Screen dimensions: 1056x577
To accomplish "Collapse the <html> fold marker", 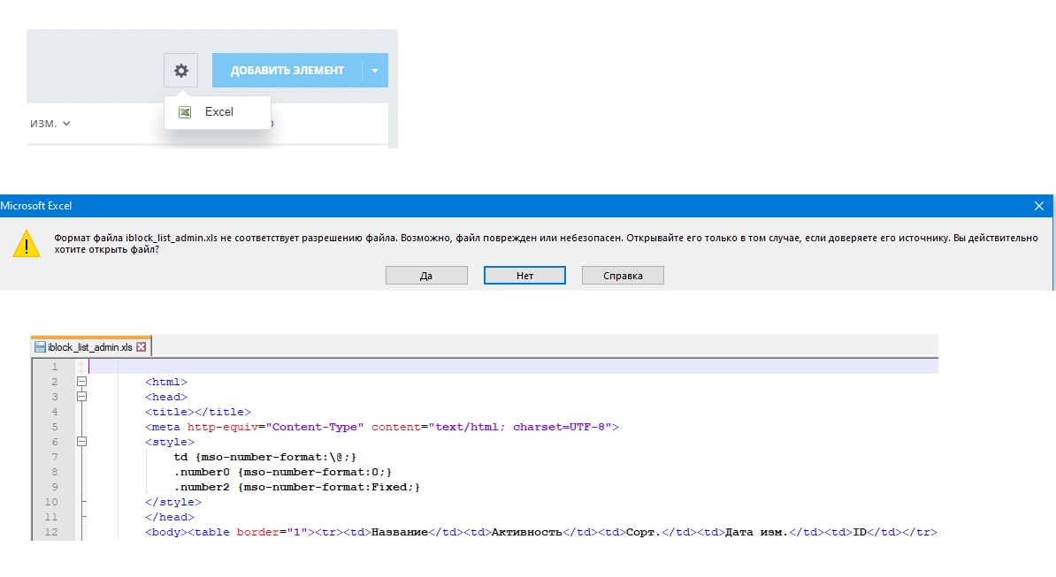I will pyautogui.click(x=81, y=382).
